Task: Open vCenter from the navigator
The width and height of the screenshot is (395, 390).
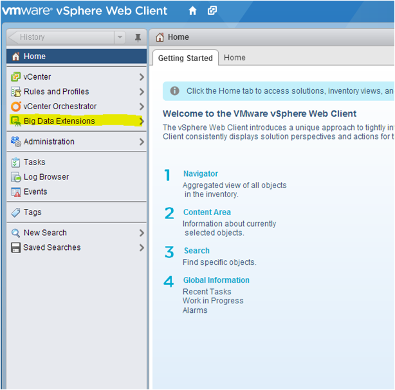Action: (x=77, y=76)
